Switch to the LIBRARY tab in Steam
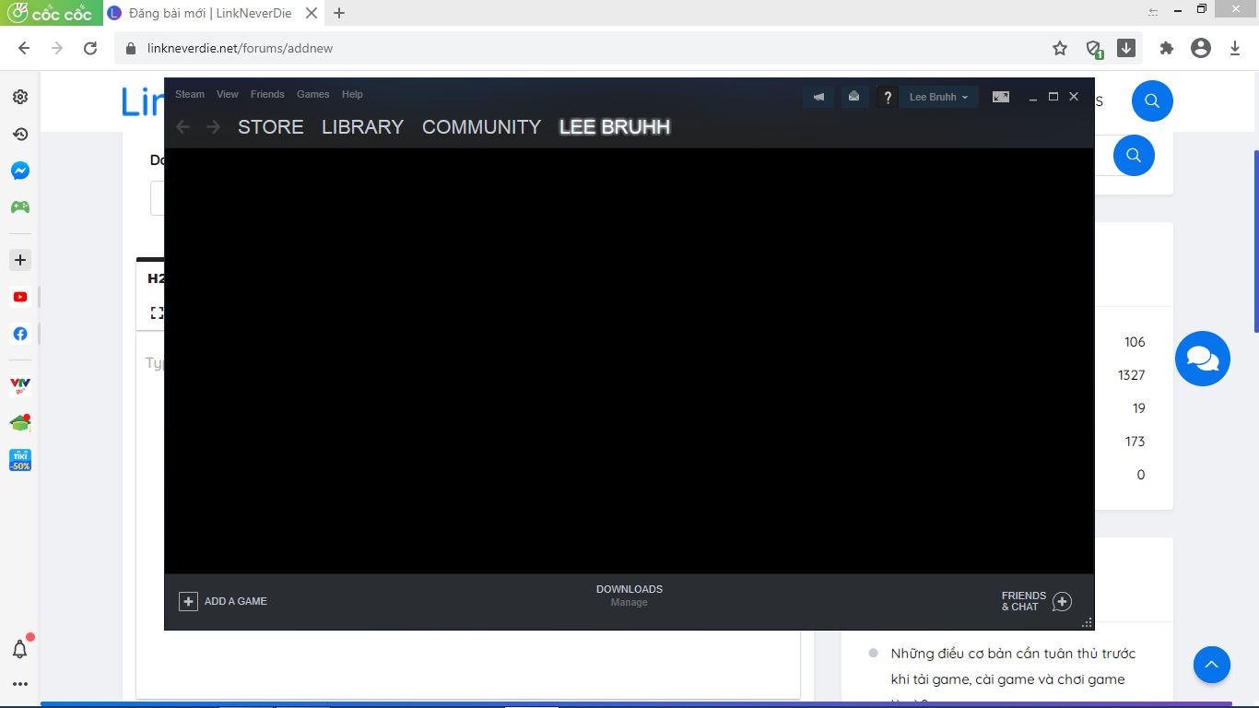1259x708 pixels. tap(362, 127)
